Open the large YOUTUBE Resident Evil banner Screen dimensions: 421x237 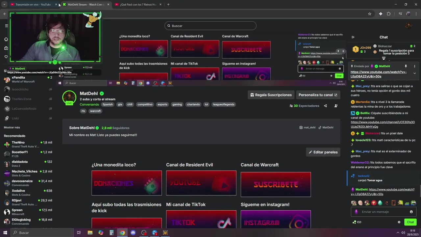(x=201, y=184)
